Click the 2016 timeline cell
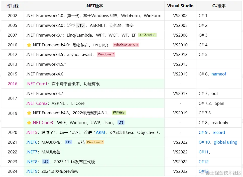This screenshot has width=243, height=177. (13, 84)
